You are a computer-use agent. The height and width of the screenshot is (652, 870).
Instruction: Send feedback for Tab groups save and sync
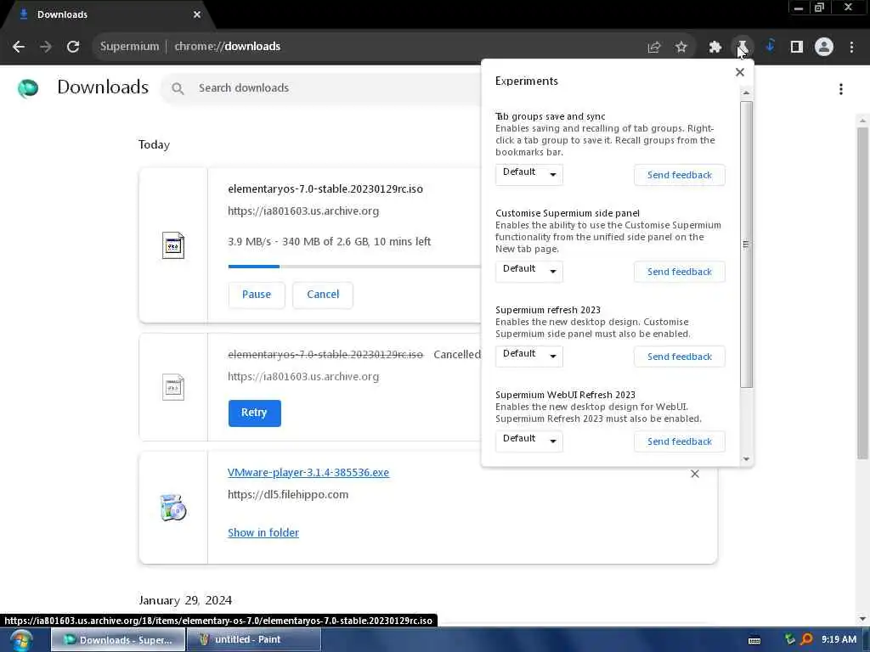click(679, 175)
